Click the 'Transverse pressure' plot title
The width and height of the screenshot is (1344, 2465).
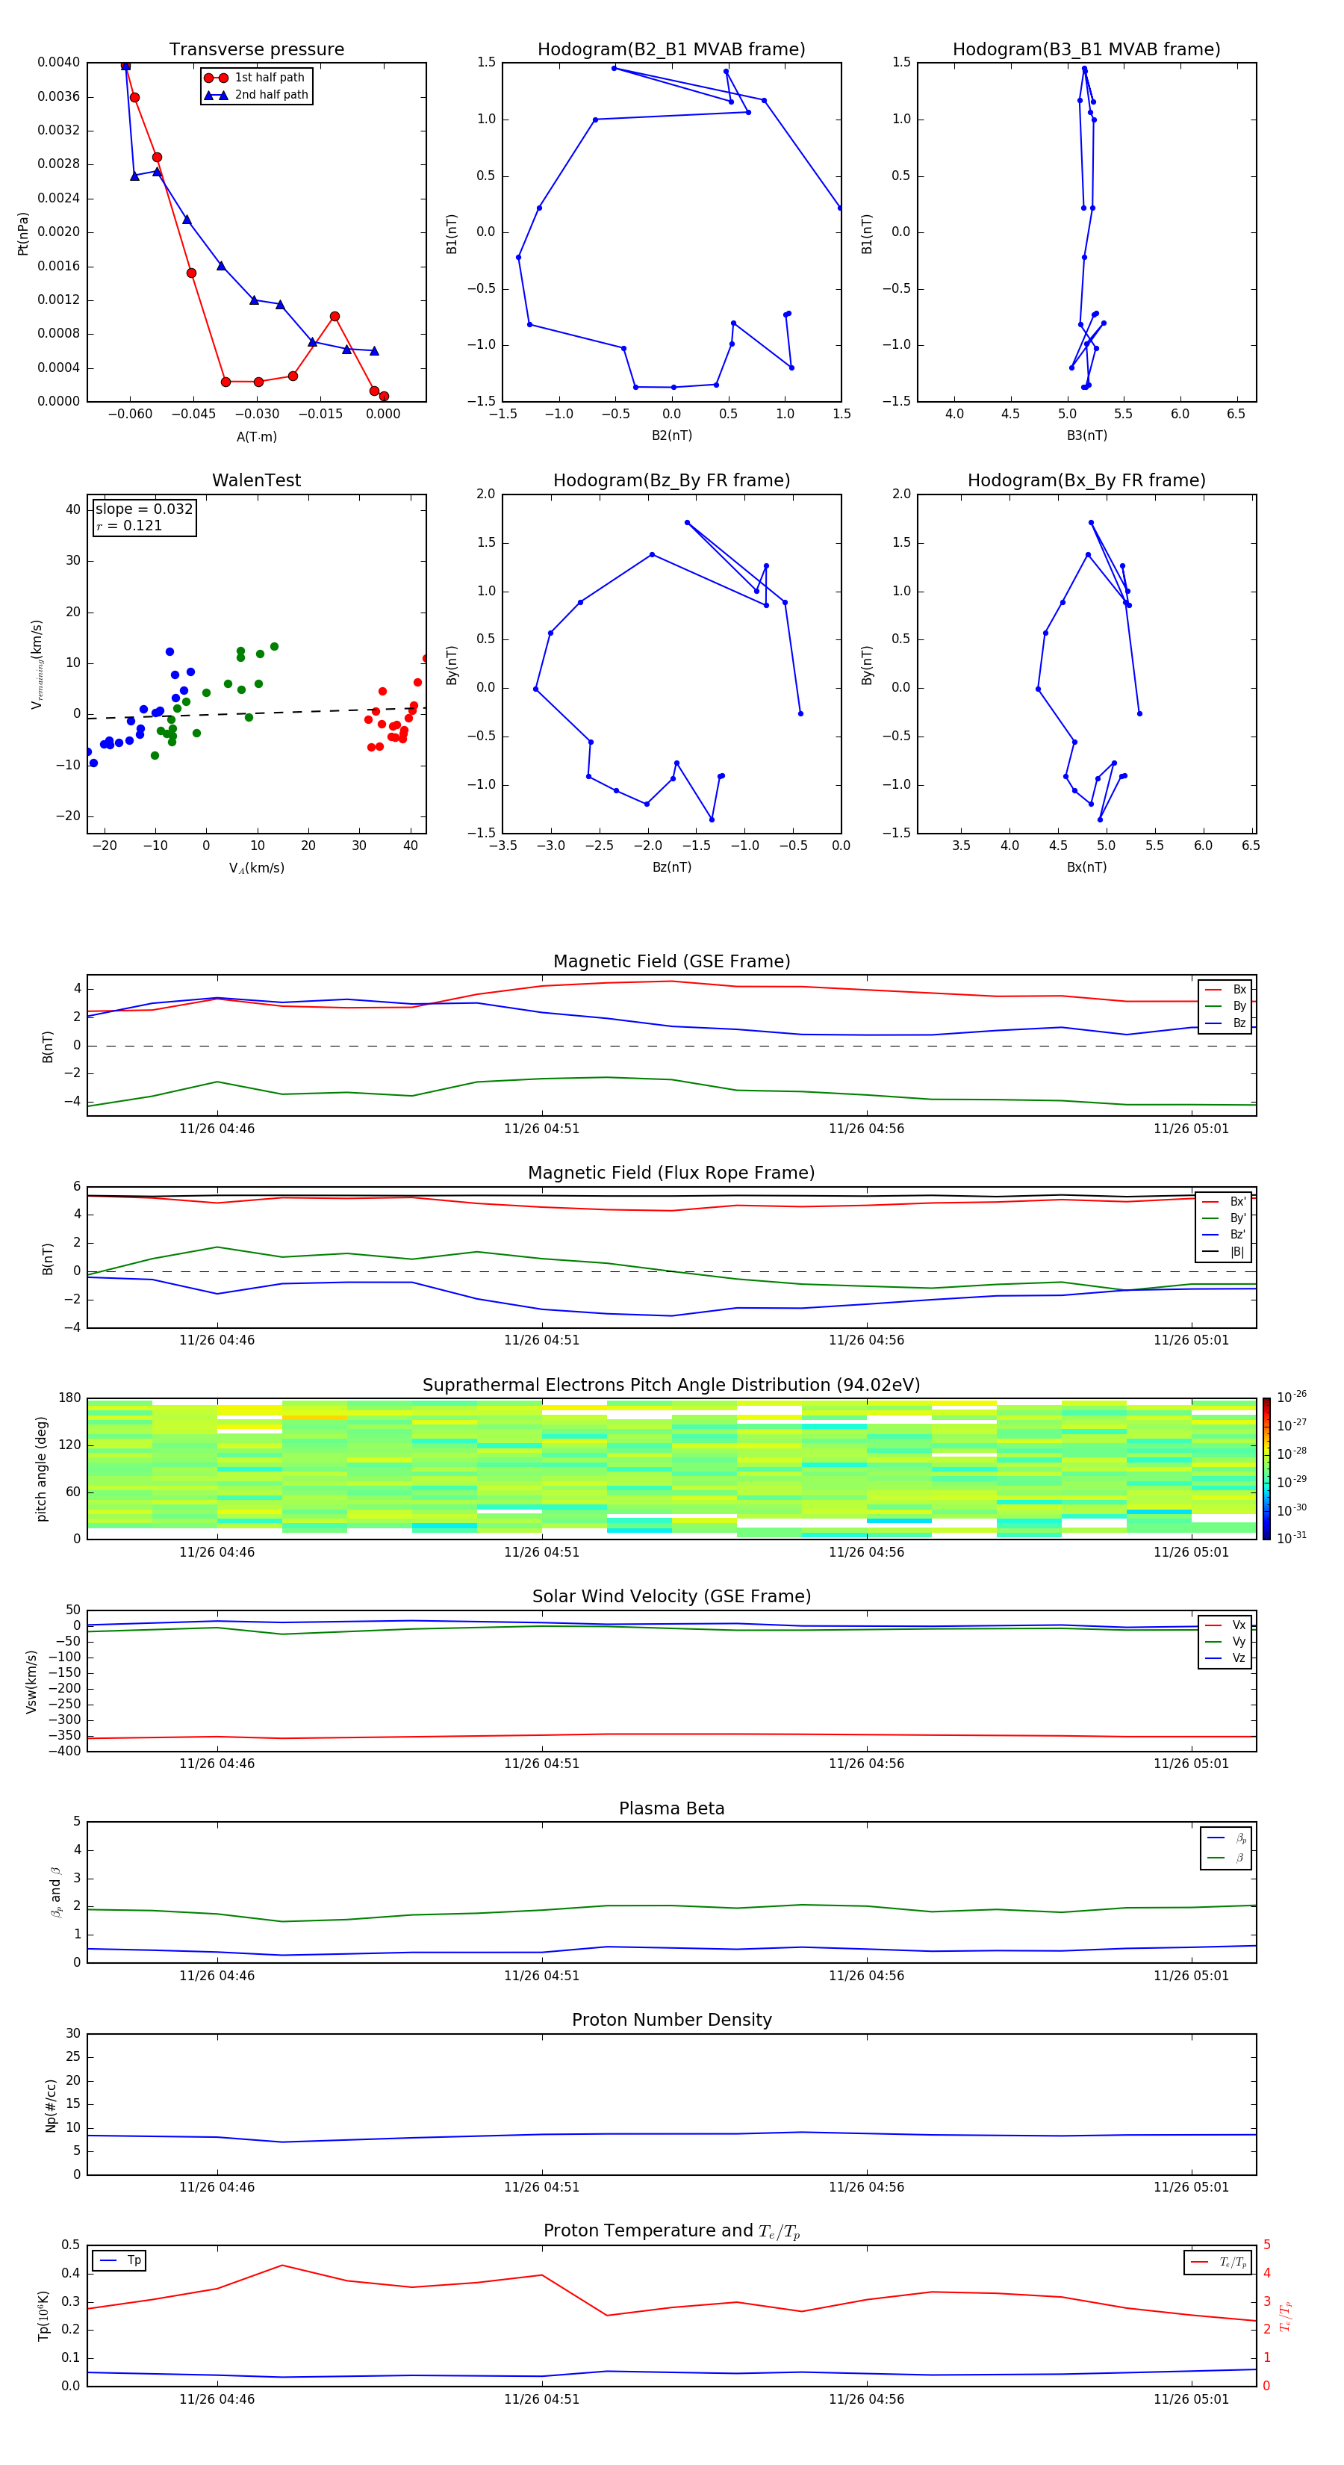[256, 50]
